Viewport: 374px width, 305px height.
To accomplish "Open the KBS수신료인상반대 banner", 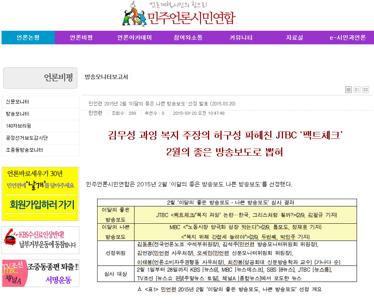I will (x=40, y=240).
